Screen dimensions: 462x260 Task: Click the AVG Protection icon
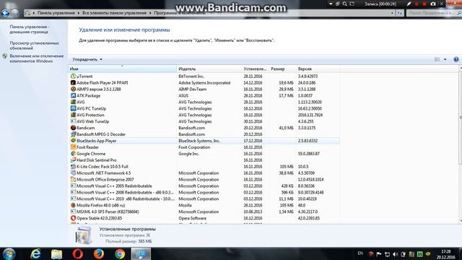pyautogui.click(x=73, y=115)
